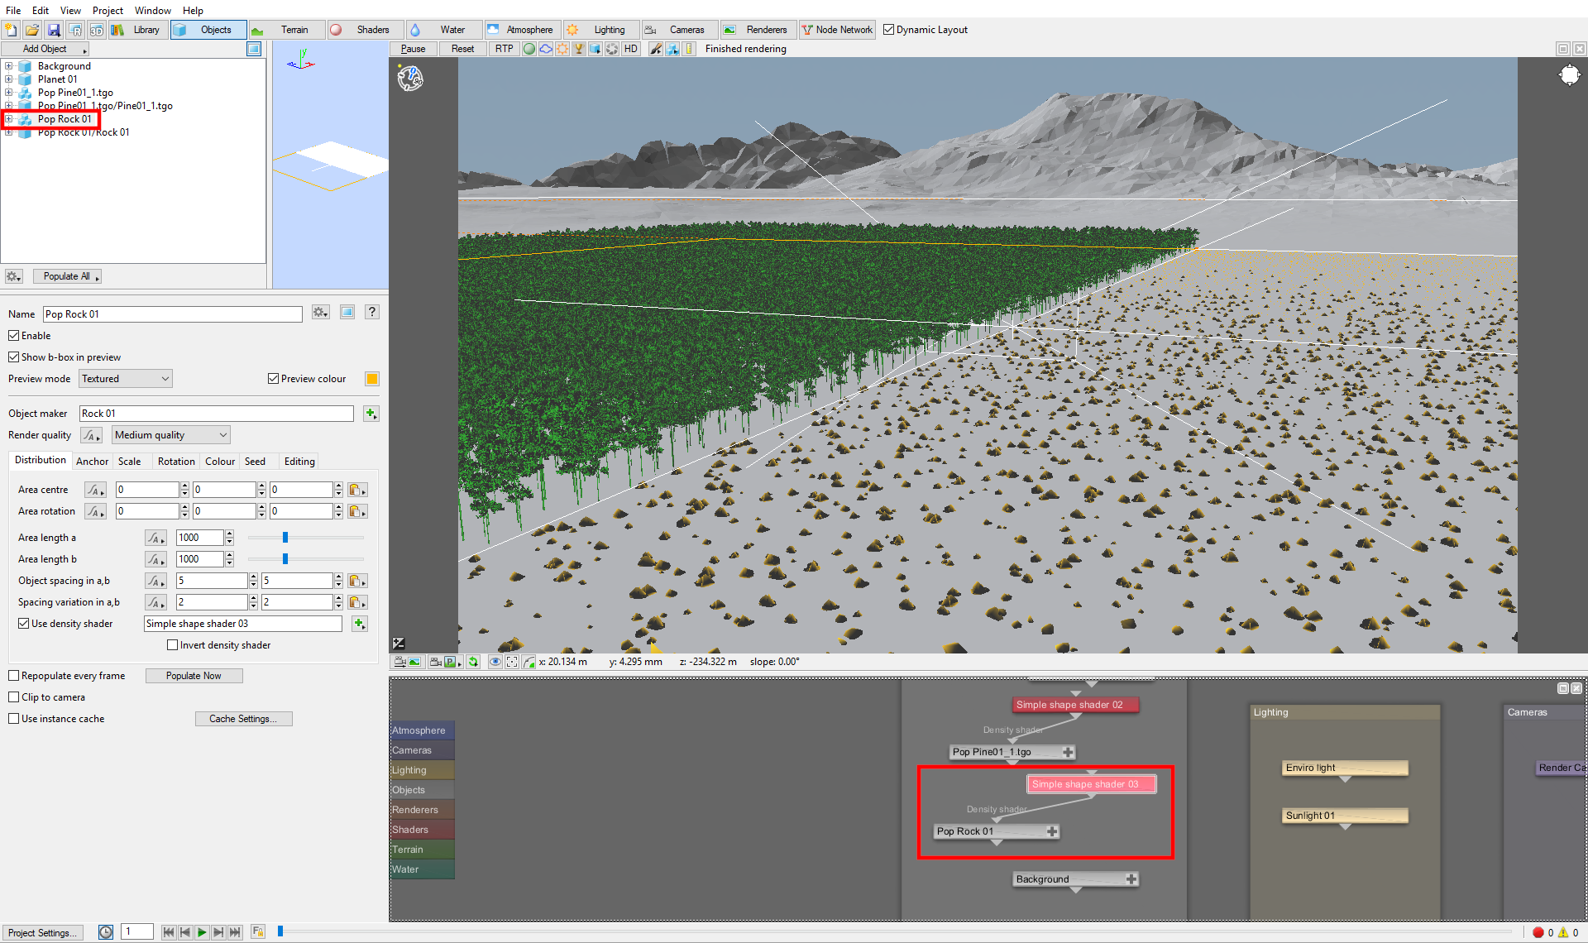Click the trophy quality icon in preview toolbar
The width and height of the screenshot is (1588, 943).
pyautogui.click(x=579, y=49)
